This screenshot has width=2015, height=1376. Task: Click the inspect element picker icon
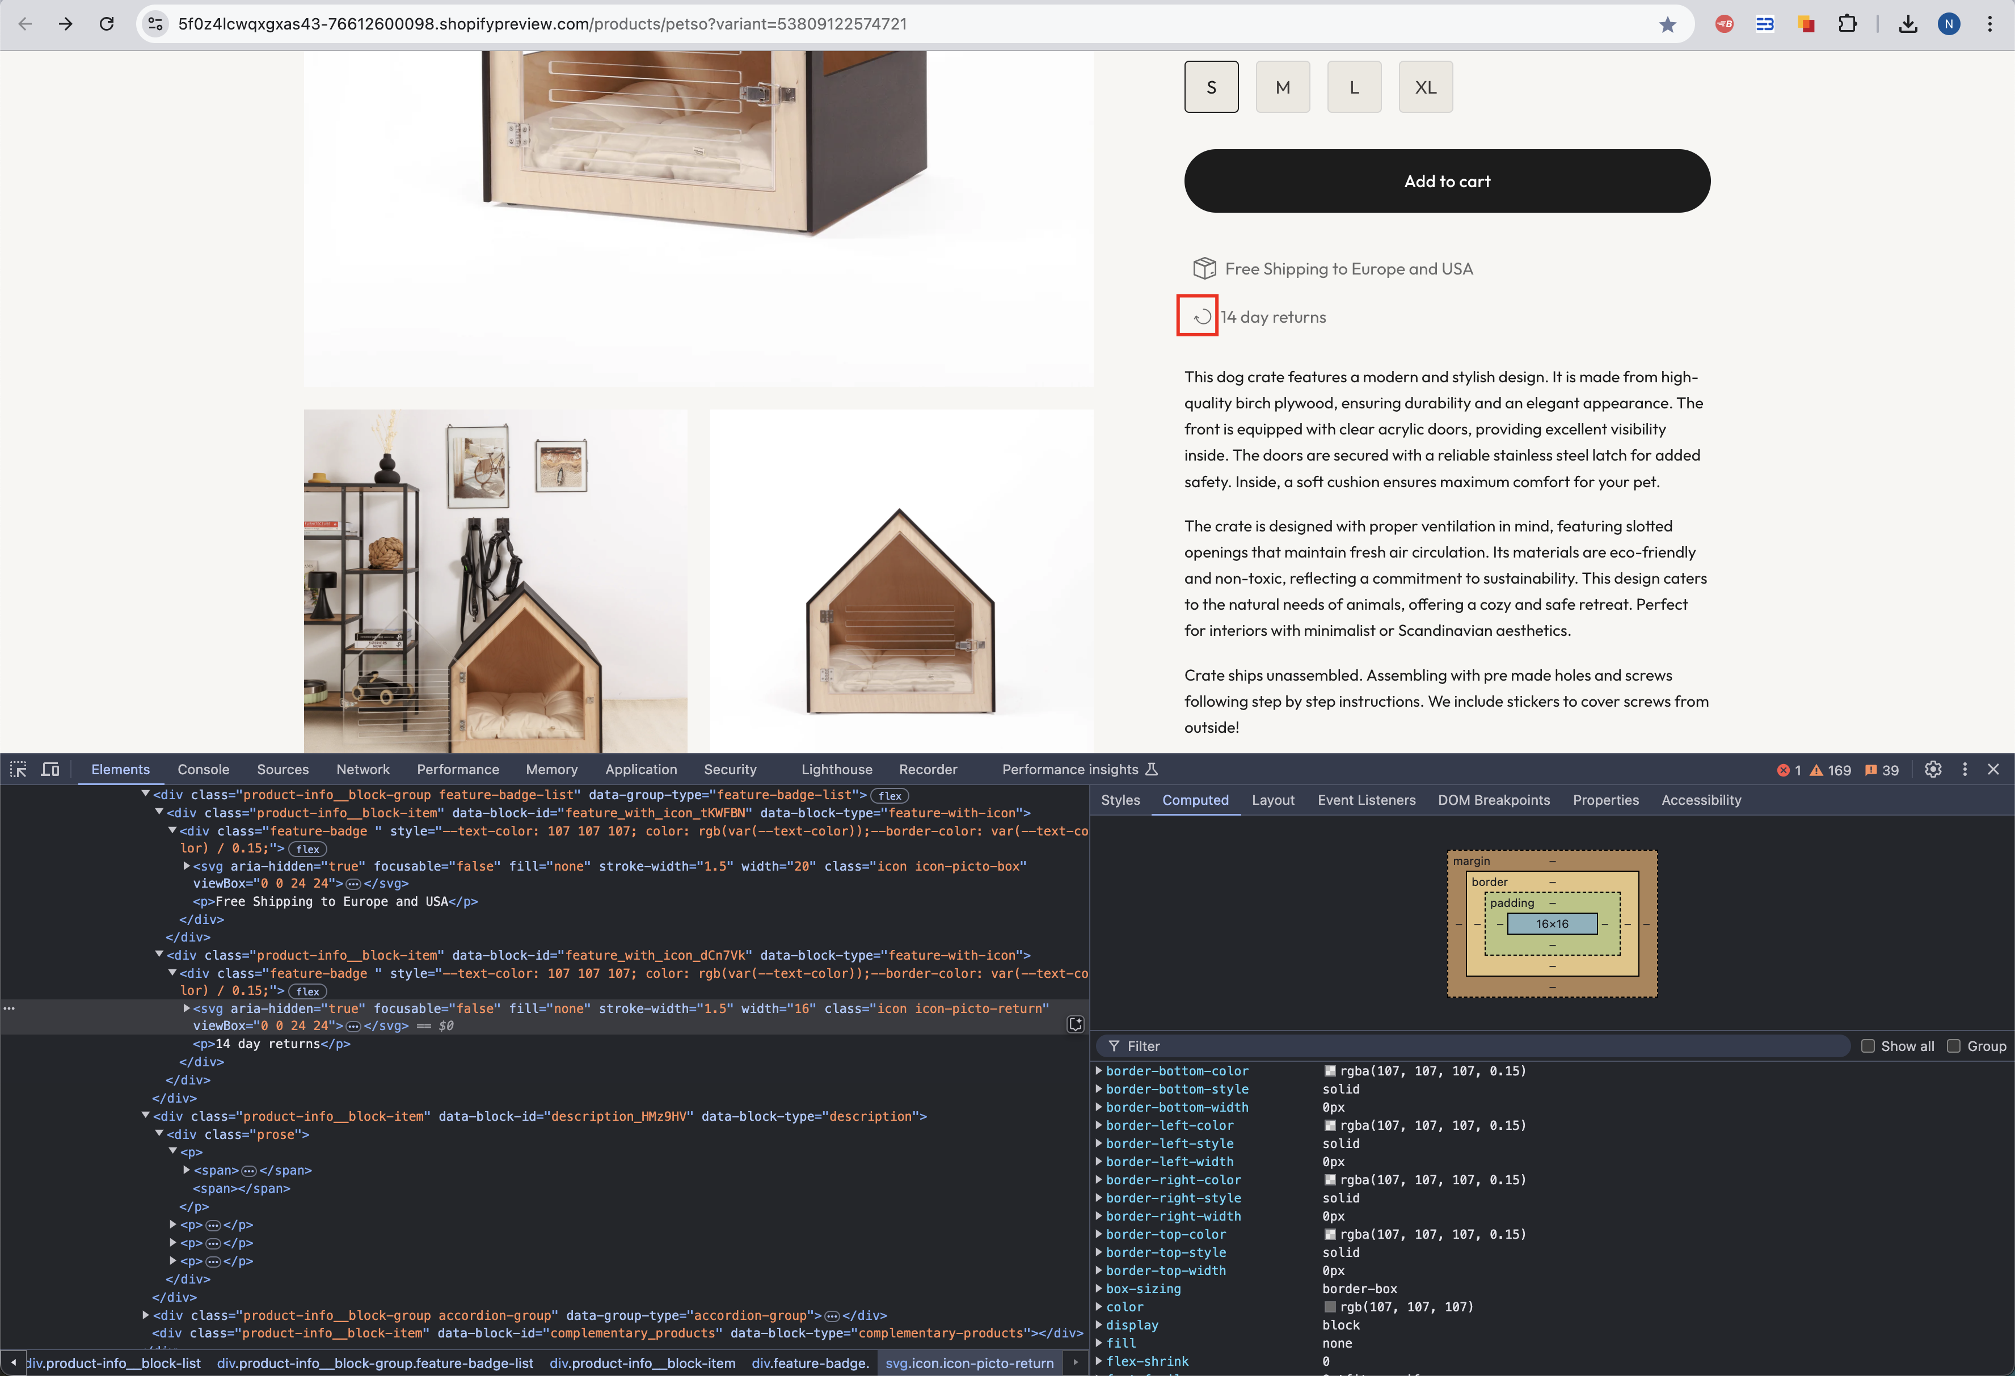(x=18, y=769)
